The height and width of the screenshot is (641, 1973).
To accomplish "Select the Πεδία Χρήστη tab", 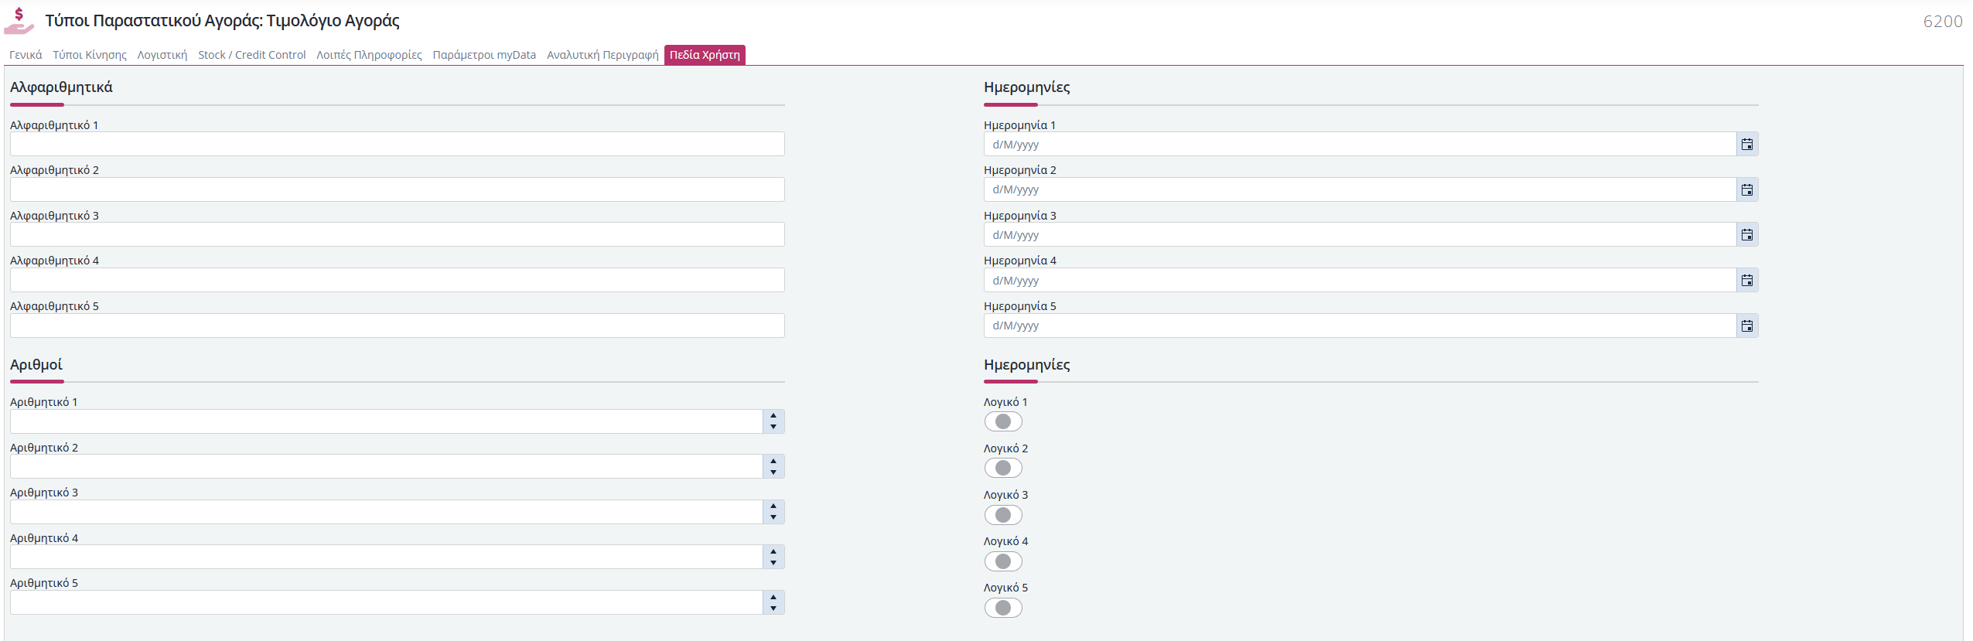I will tap(705, 55).
